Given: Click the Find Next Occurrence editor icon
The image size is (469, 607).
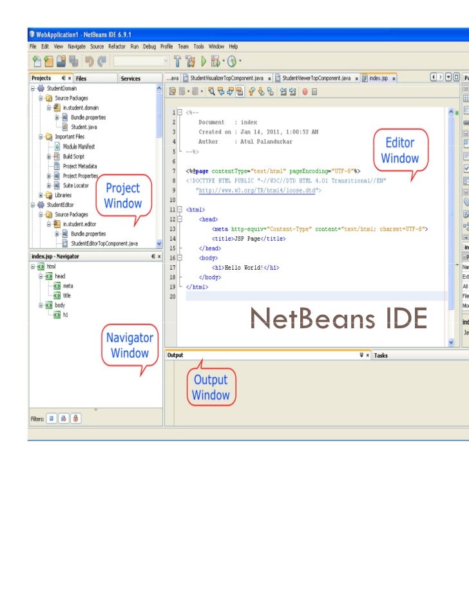Looking at the screenshot, I should coord(230,92).
